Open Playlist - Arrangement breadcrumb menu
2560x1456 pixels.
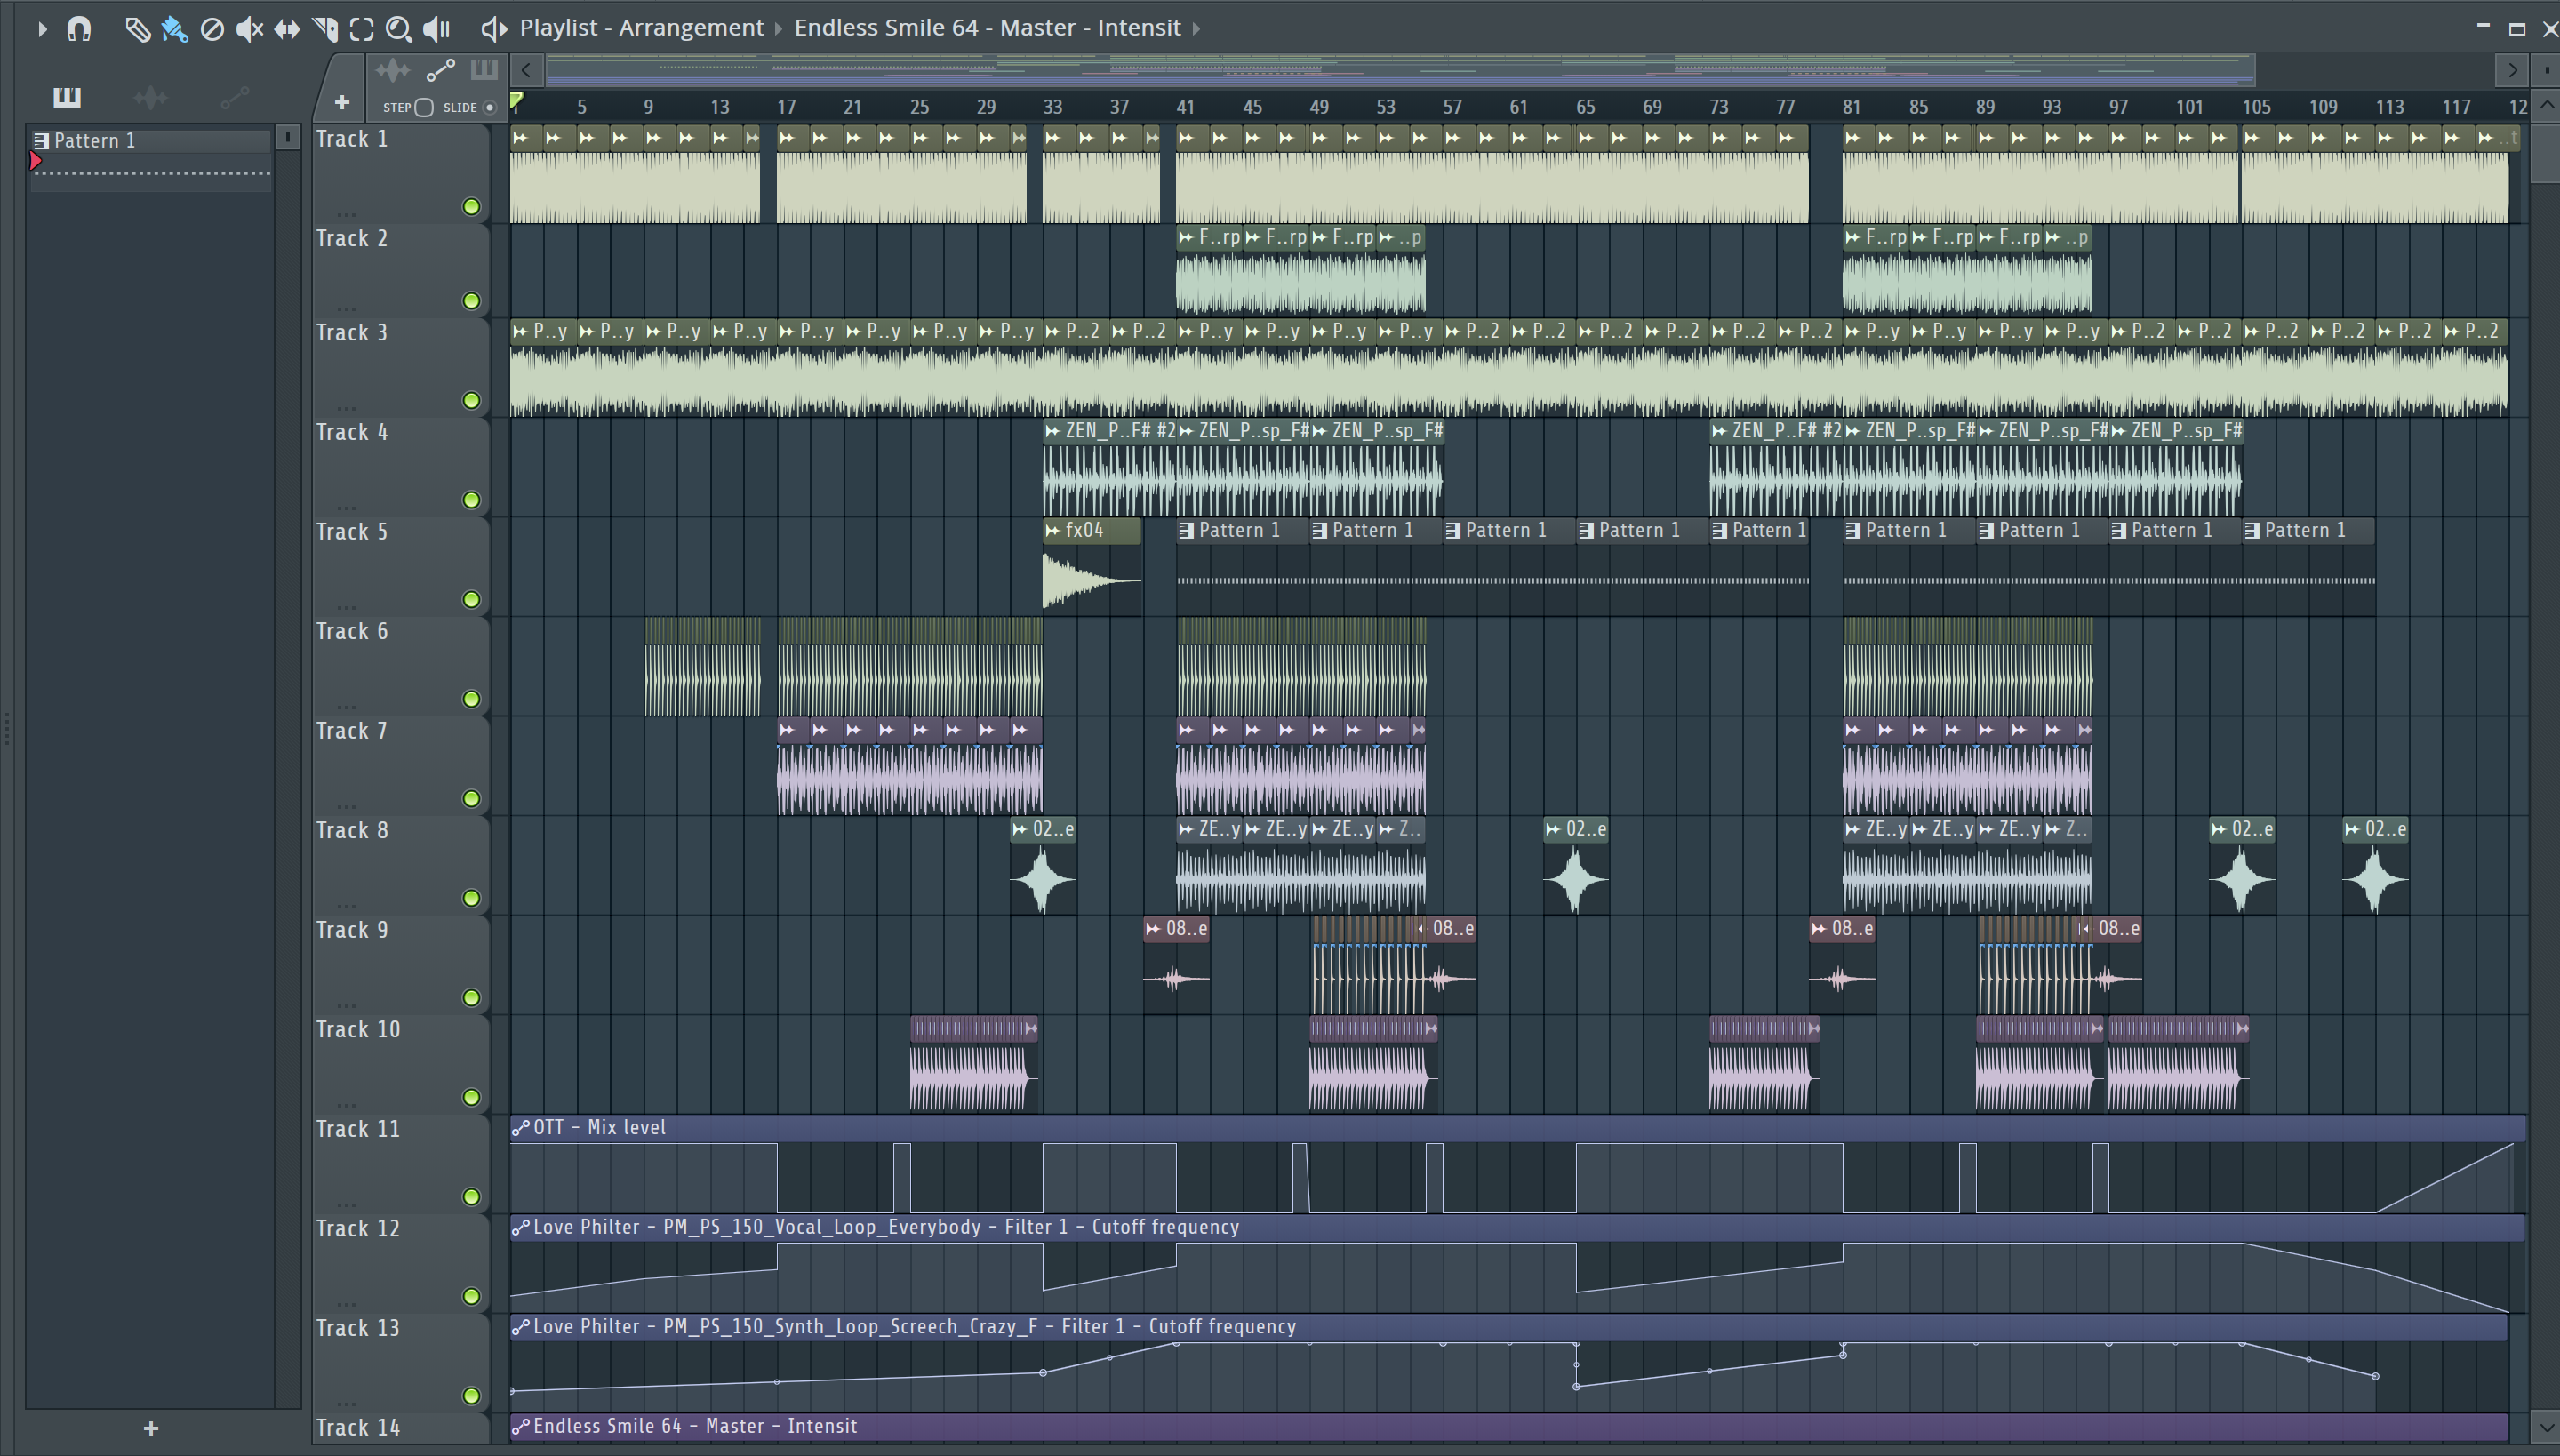[641, 28]
